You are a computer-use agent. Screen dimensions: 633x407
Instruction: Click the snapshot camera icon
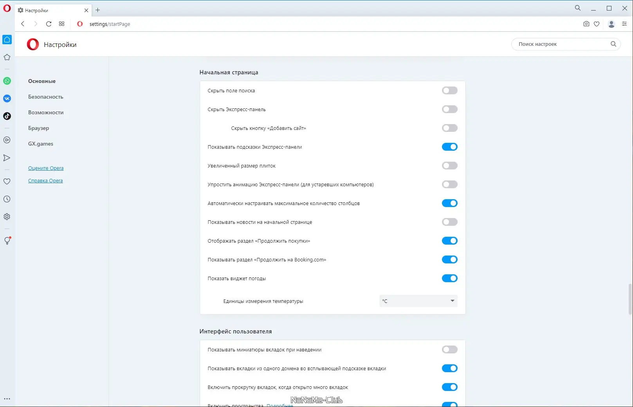[586, 24]
